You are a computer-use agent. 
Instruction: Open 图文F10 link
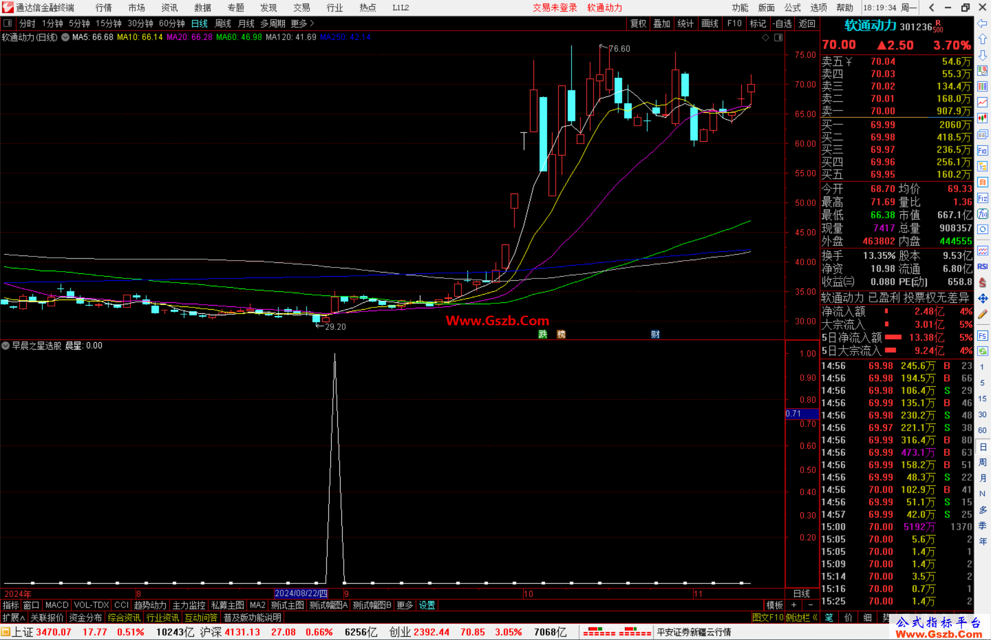[768, 618]
